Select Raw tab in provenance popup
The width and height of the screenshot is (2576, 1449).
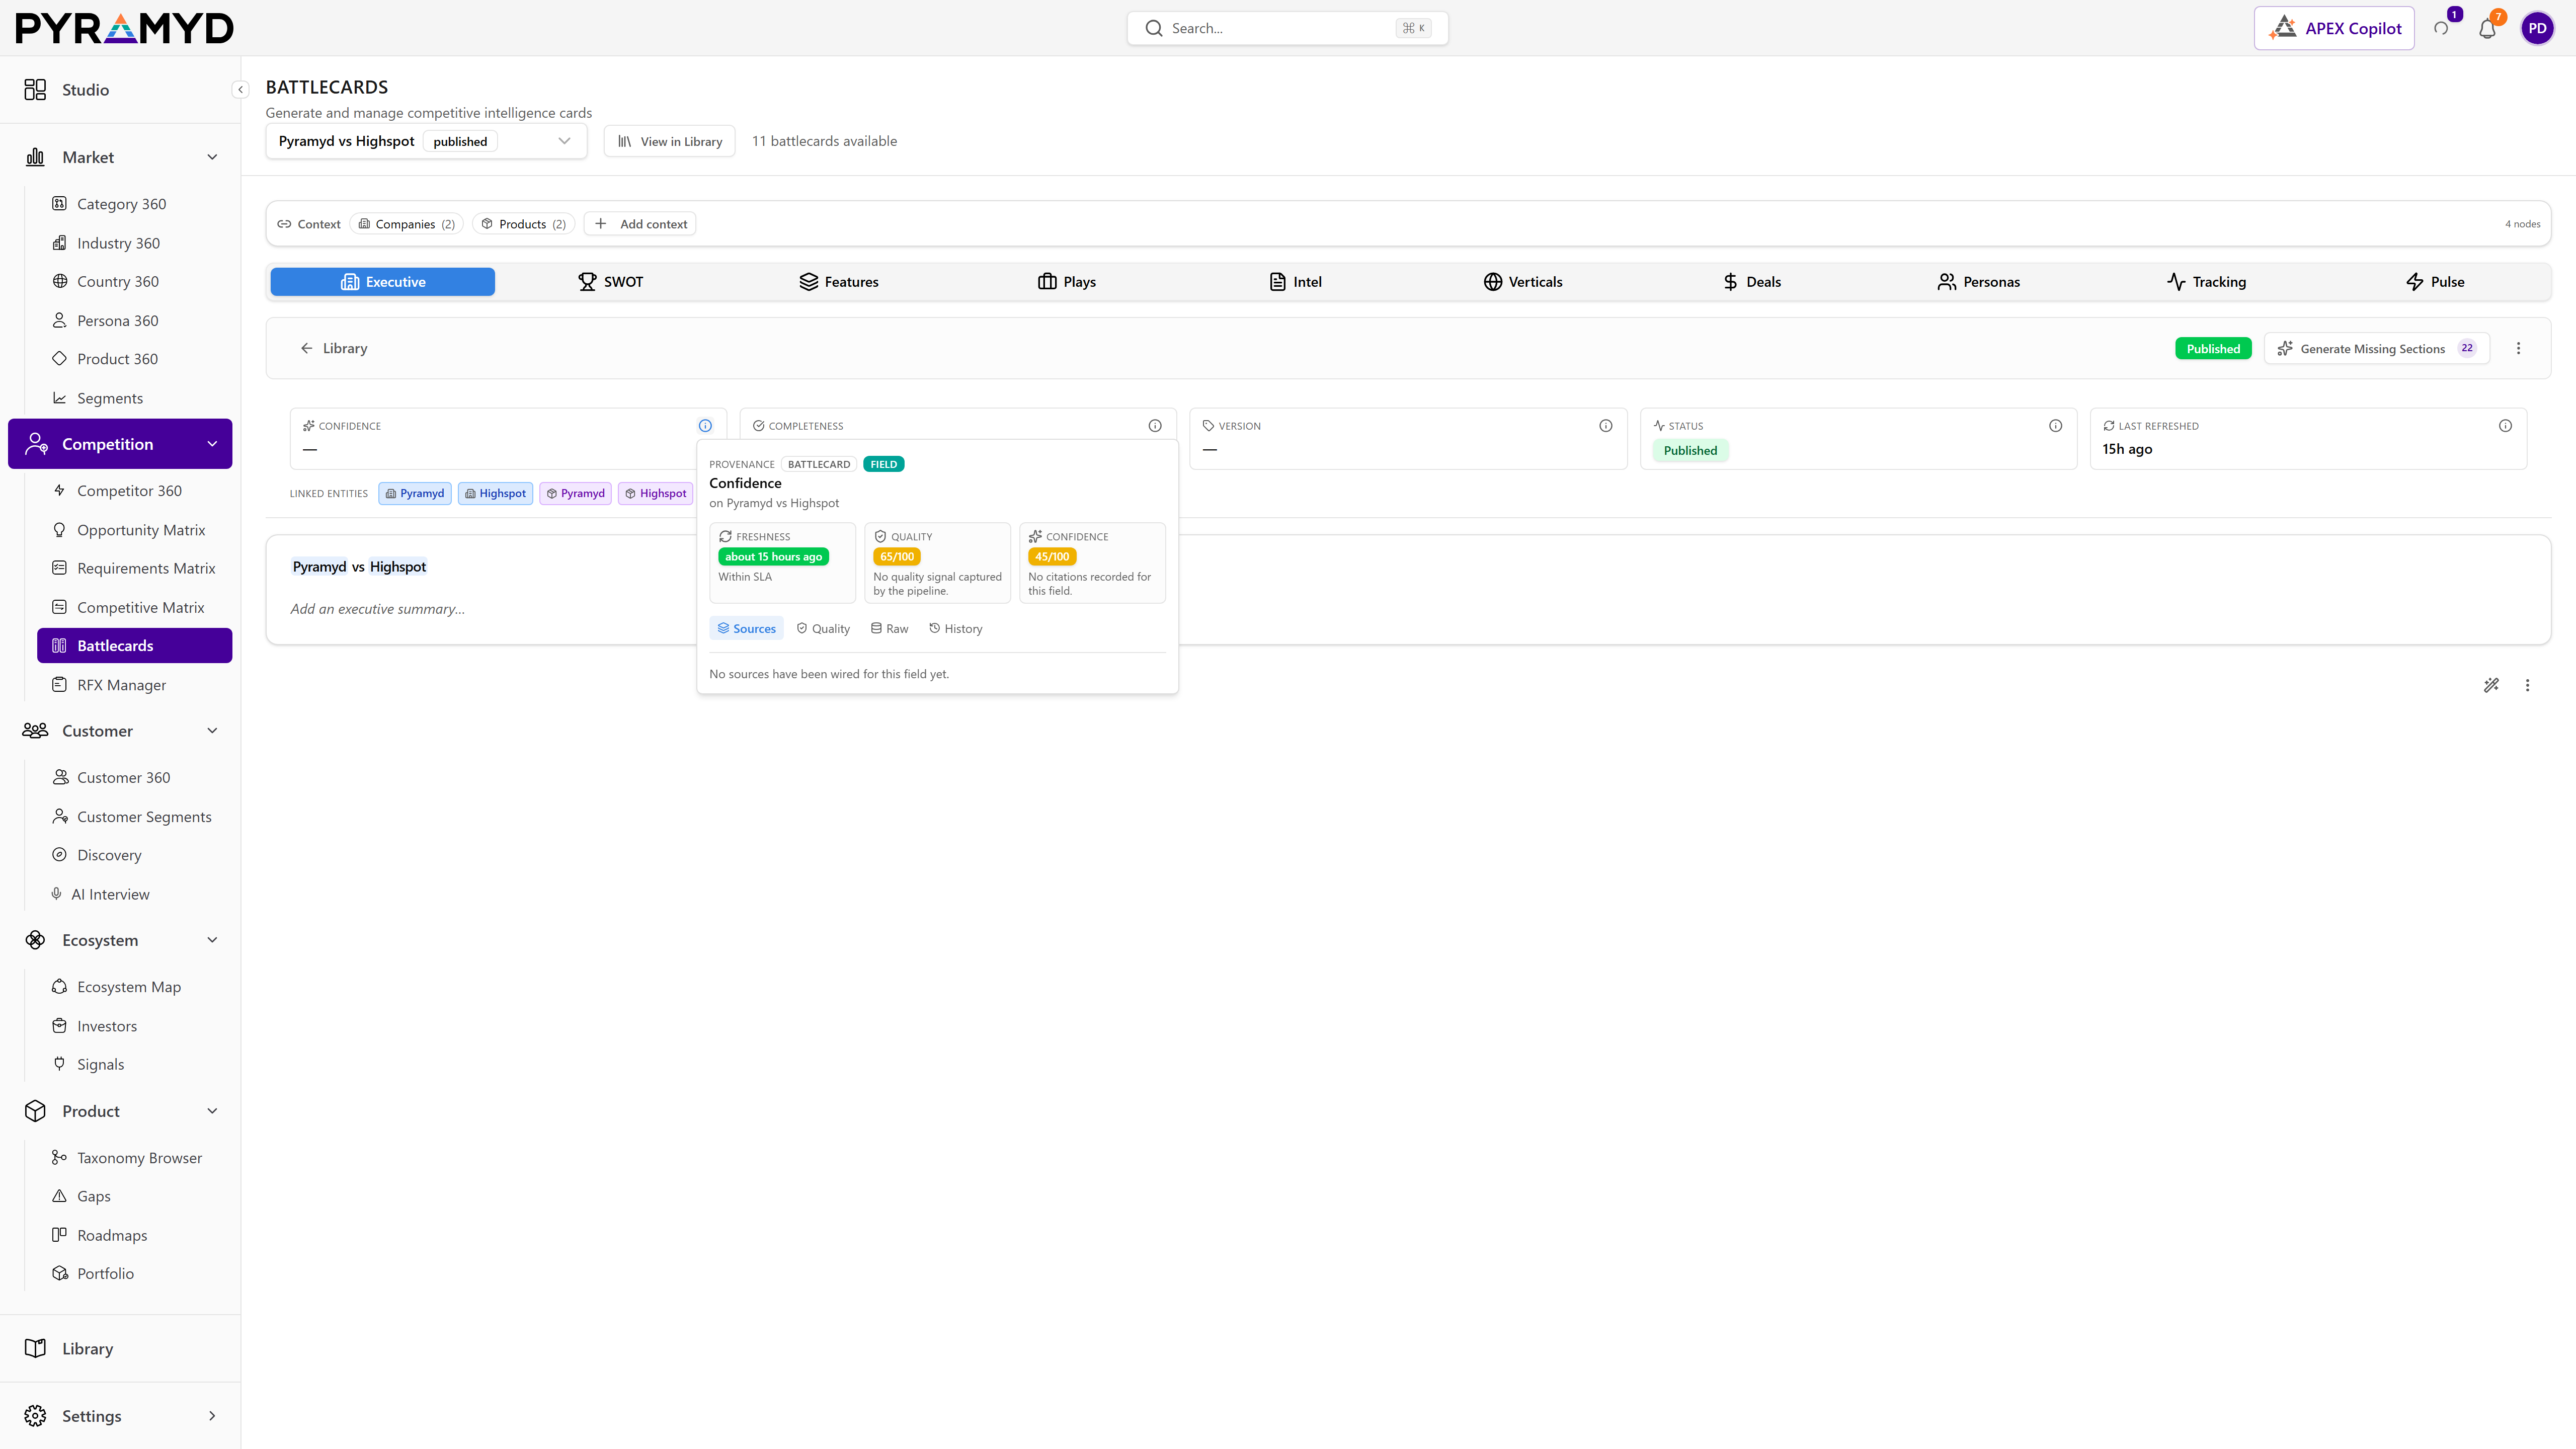click(889, 629)
